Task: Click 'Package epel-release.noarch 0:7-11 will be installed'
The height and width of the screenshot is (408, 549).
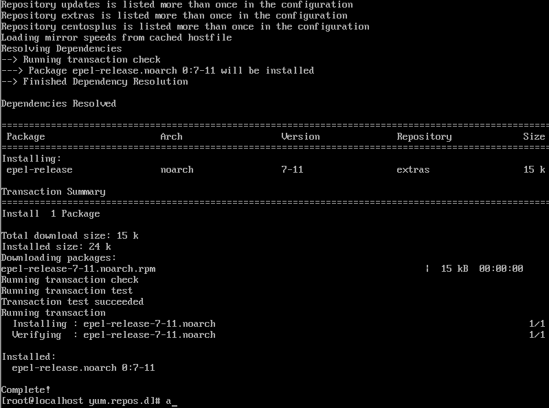Action: tap(171, 70)
